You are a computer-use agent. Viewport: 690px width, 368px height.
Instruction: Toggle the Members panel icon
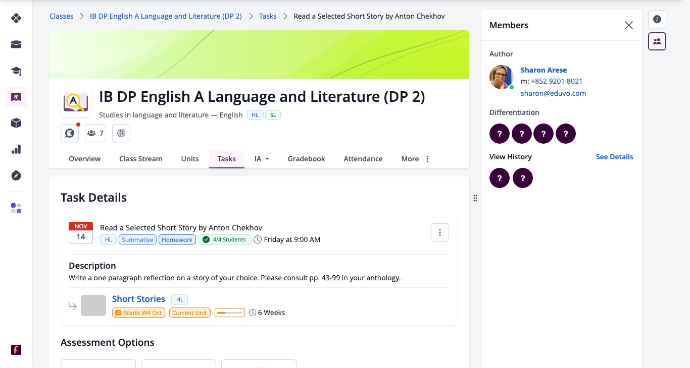[657, 41]
